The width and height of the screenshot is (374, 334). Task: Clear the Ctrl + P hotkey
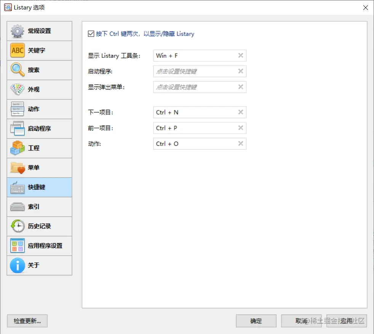pyautogui.click(x=241, y=128)
